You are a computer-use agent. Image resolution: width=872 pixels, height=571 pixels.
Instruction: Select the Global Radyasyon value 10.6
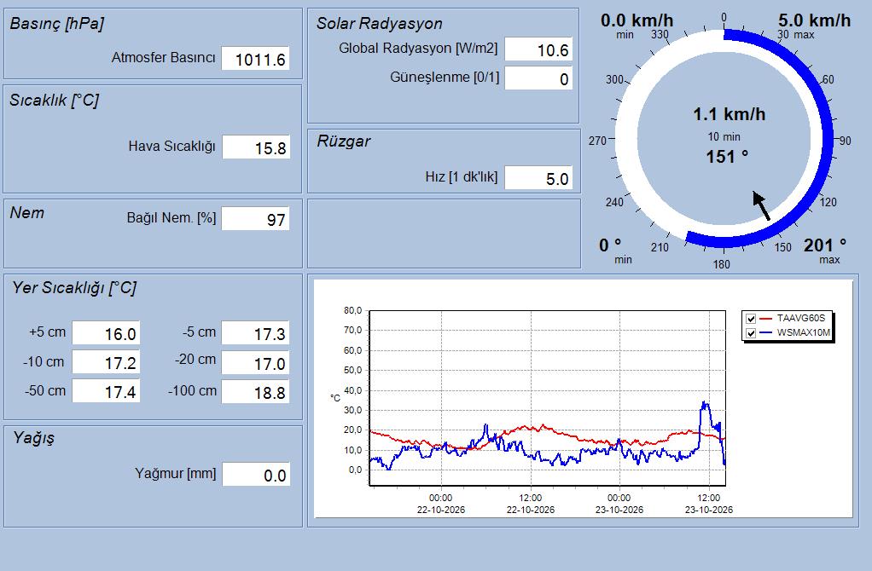pyautogui.click(x=538, y=49)
